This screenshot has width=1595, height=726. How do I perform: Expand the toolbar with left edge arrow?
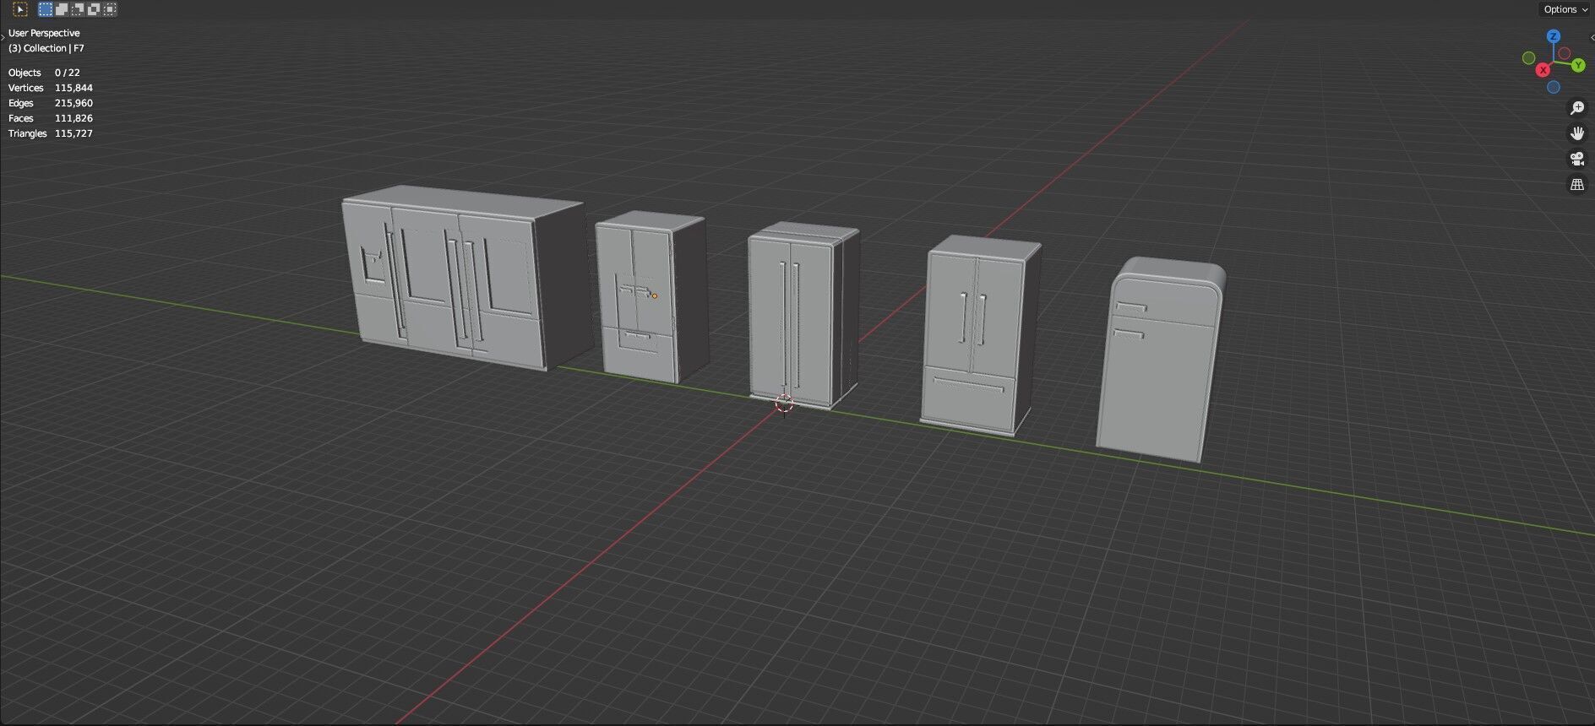3,37
